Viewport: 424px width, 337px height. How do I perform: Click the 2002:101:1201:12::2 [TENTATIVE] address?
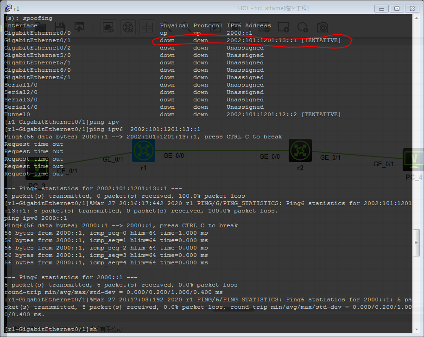tap(284, 114)
